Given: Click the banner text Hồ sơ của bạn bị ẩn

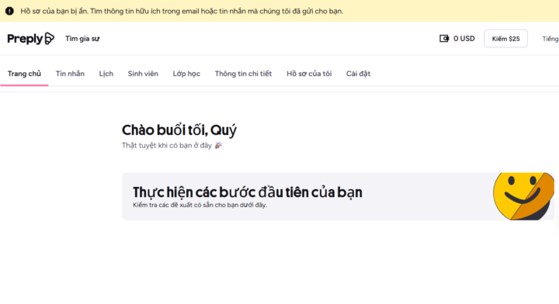Looking at the screenshot, I should tap(54, 11).
